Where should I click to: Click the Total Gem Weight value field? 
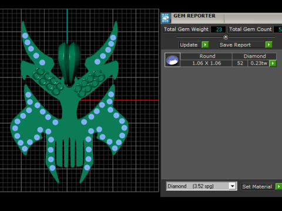click(219, 29)
